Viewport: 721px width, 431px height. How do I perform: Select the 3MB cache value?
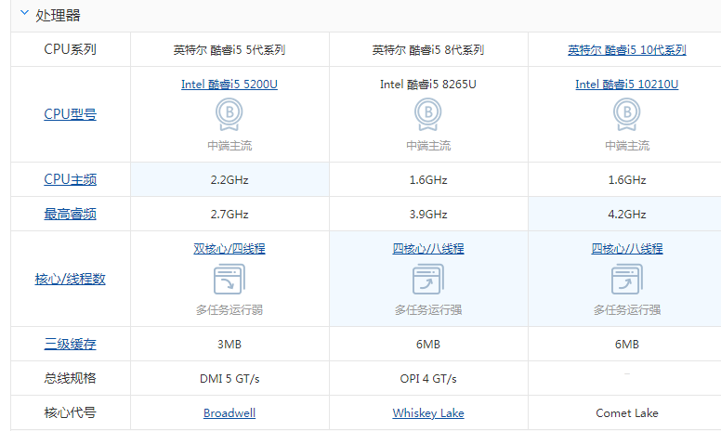[229, 345]
